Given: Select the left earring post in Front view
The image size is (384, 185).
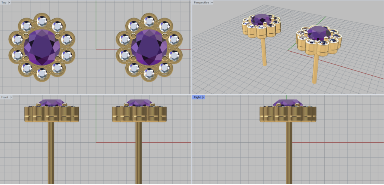Looking at the screenshot, I should click(51, 150).
